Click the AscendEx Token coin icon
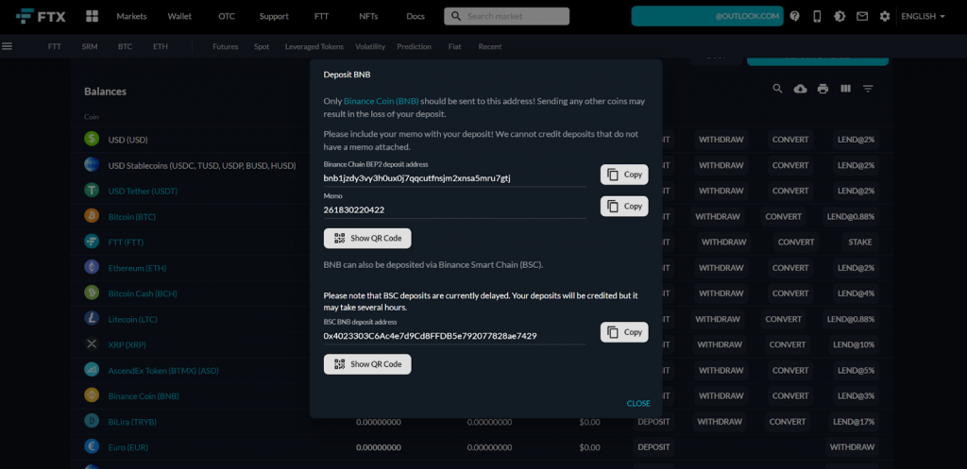 click(x=92, y=370)
